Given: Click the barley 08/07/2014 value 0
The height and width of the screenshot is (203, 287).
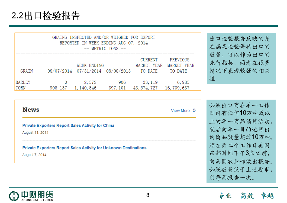Looking at the screenshot, I should point(66,82).
